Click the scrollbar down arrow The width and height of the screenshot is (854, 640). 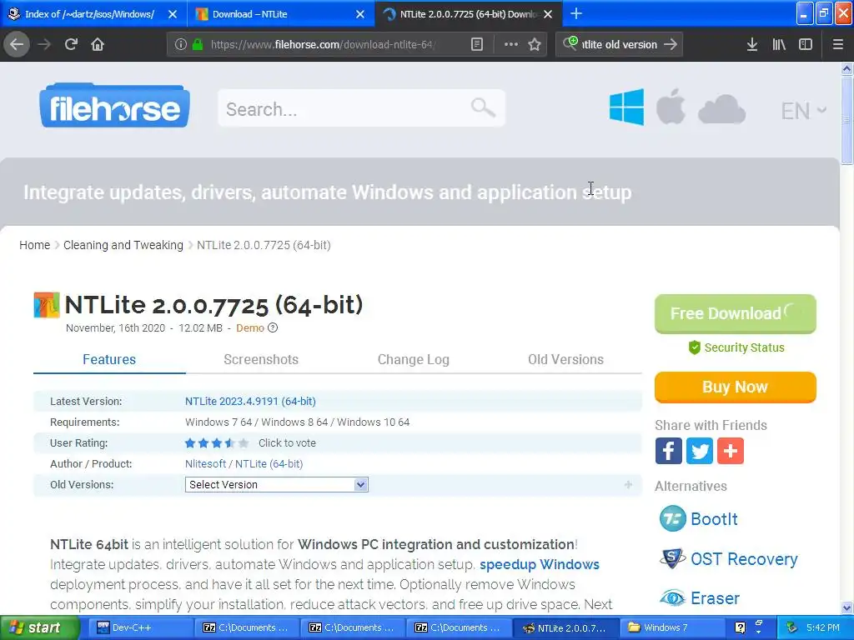pyautogui.click(x=846, y=607)
